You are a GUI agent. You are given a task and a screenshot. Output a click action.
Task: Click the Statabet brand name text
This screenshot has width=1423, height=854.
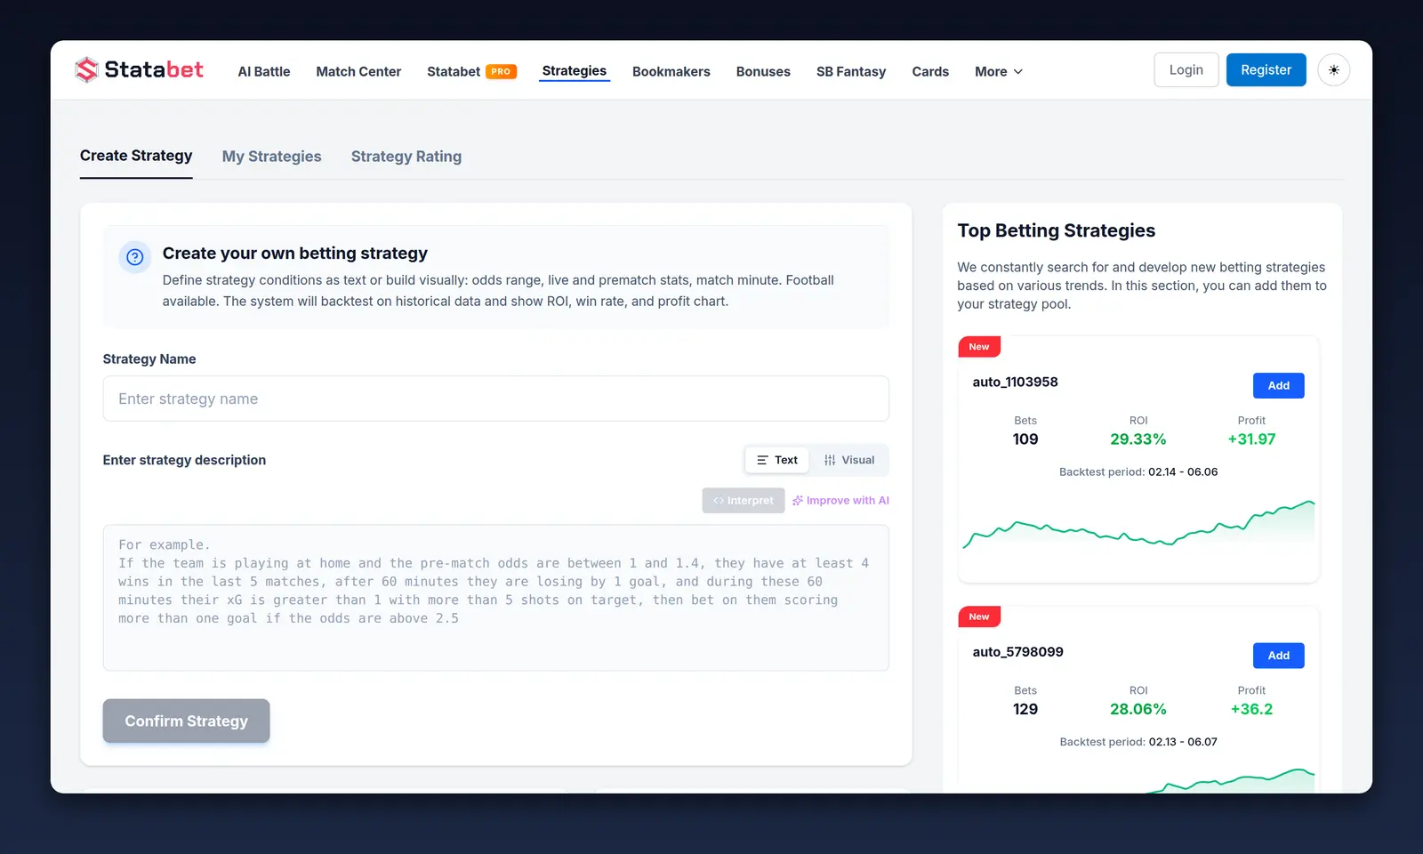point(154,69)
